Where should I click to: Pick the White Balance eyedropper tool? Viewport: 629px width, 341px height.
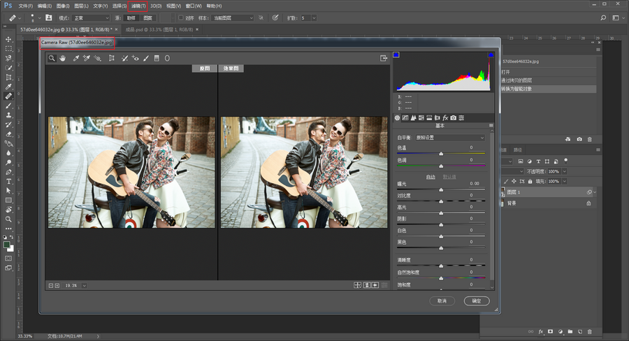click(x=75, y=59)
